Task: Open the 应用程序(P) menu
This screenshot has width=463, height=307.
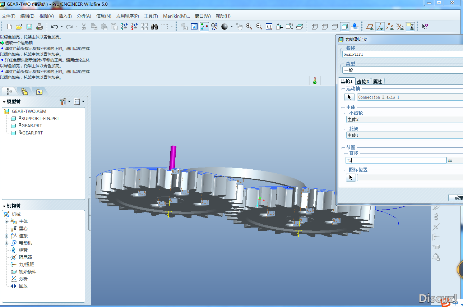Action: (128, 16)
